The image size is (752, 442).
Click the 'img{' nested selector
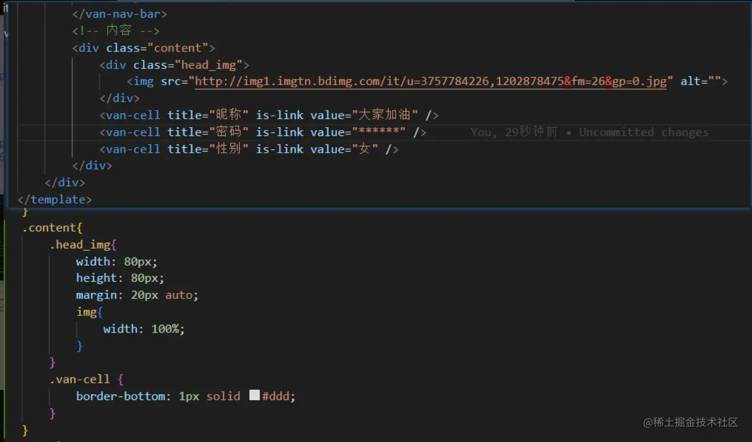click(x=90, y=312)
